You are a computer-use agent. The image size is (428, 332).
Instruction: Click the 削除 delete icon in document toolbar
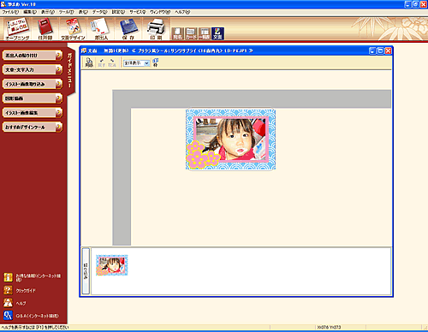89,62
